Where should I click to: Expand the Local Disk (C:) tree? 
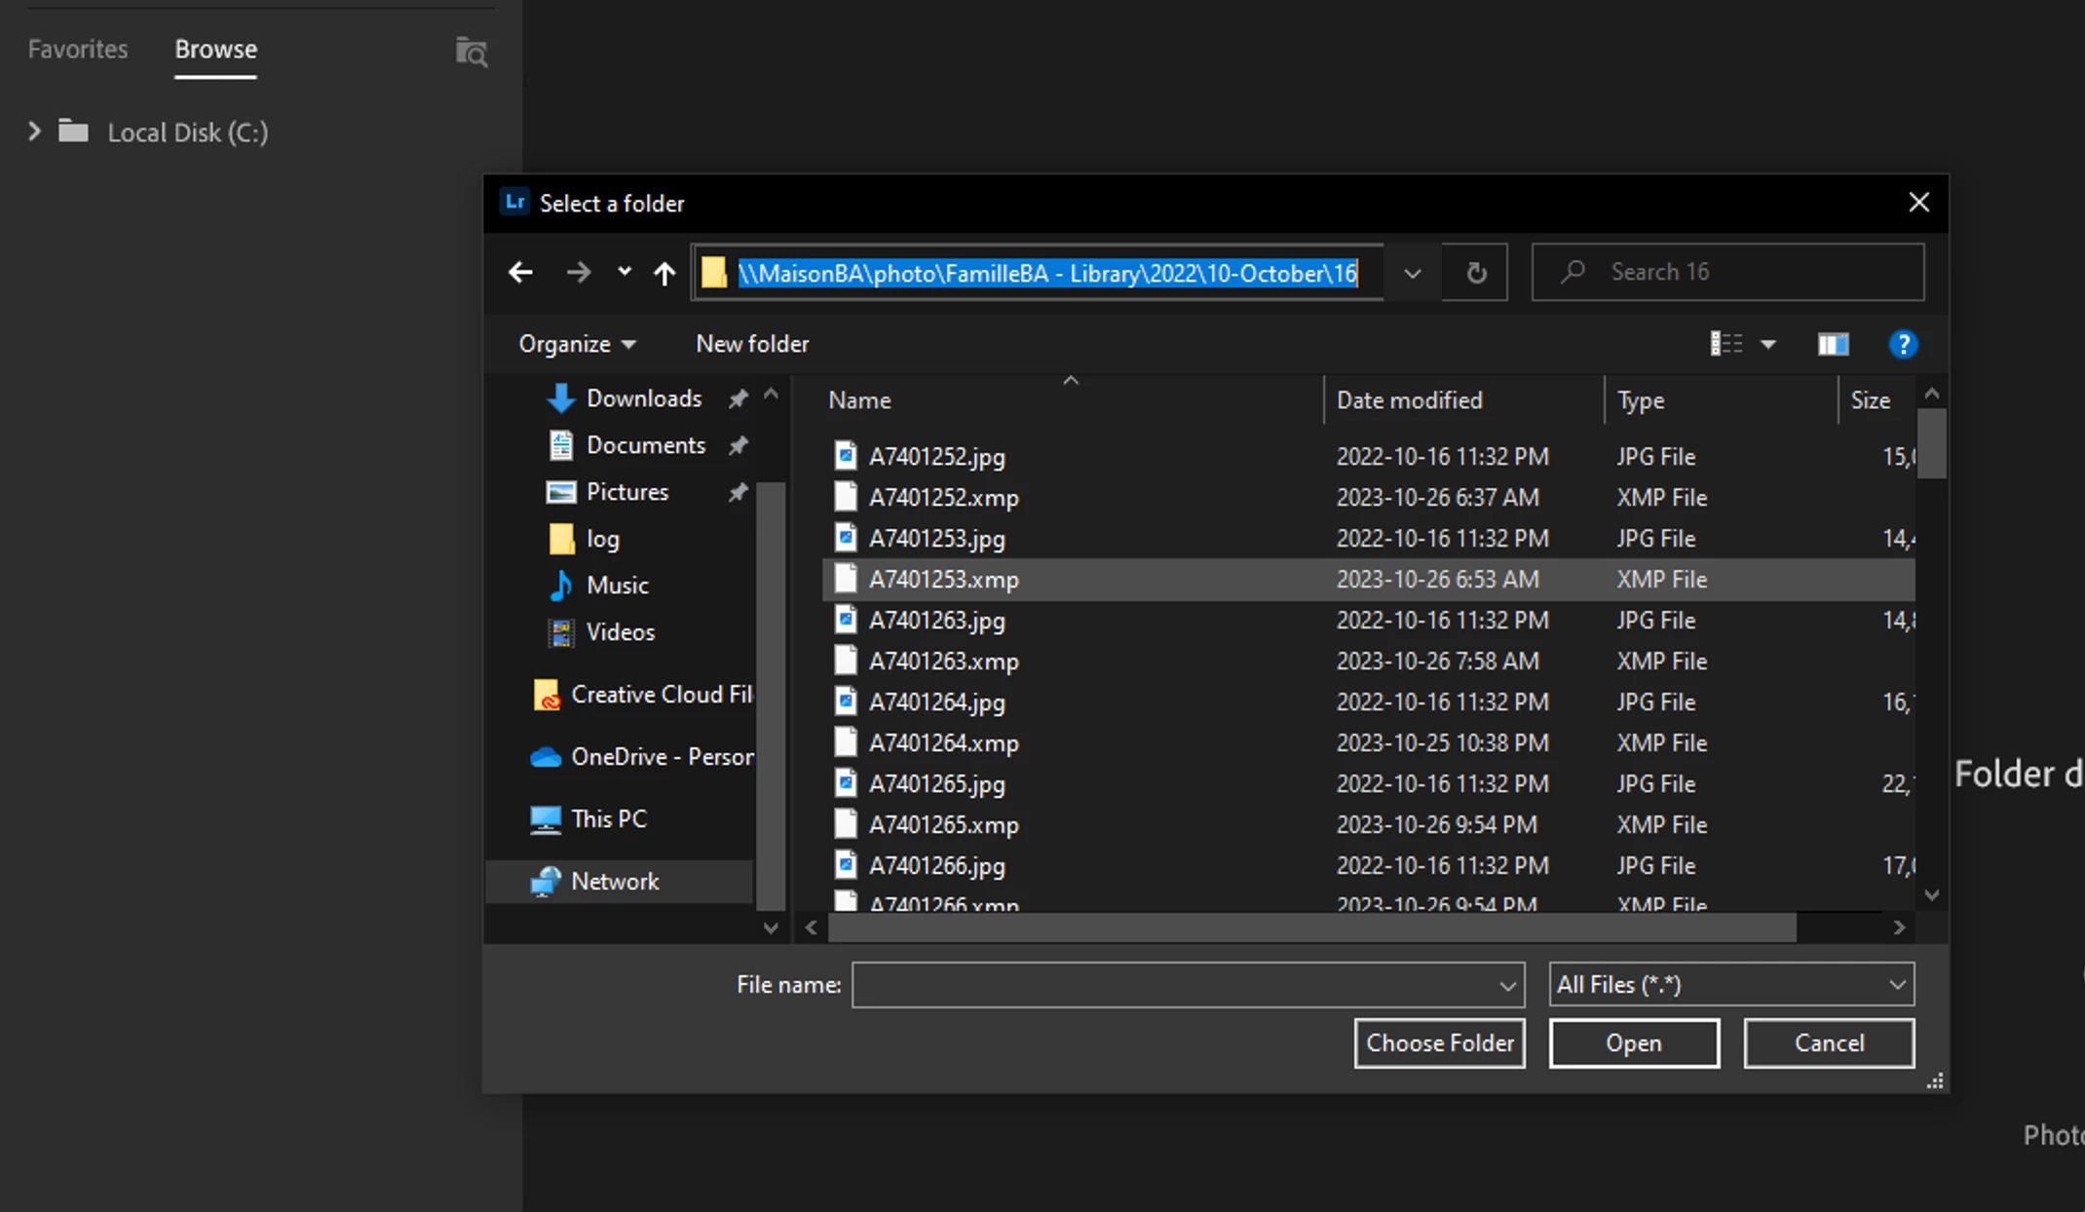(35, 132)
